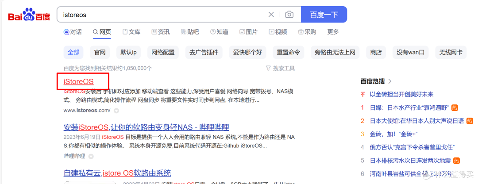478x184 pixels.
Task: Click the www.istoreos.com URL text
Action: pyautogui.click(x=87, y=110)
